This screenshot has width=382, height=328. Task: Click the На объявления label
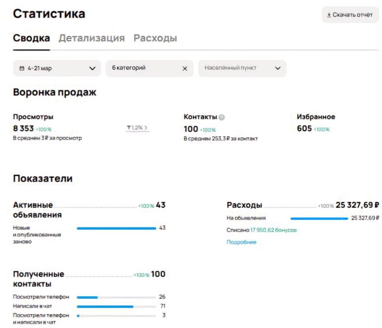pyautogui.click(x=246, y=218)
